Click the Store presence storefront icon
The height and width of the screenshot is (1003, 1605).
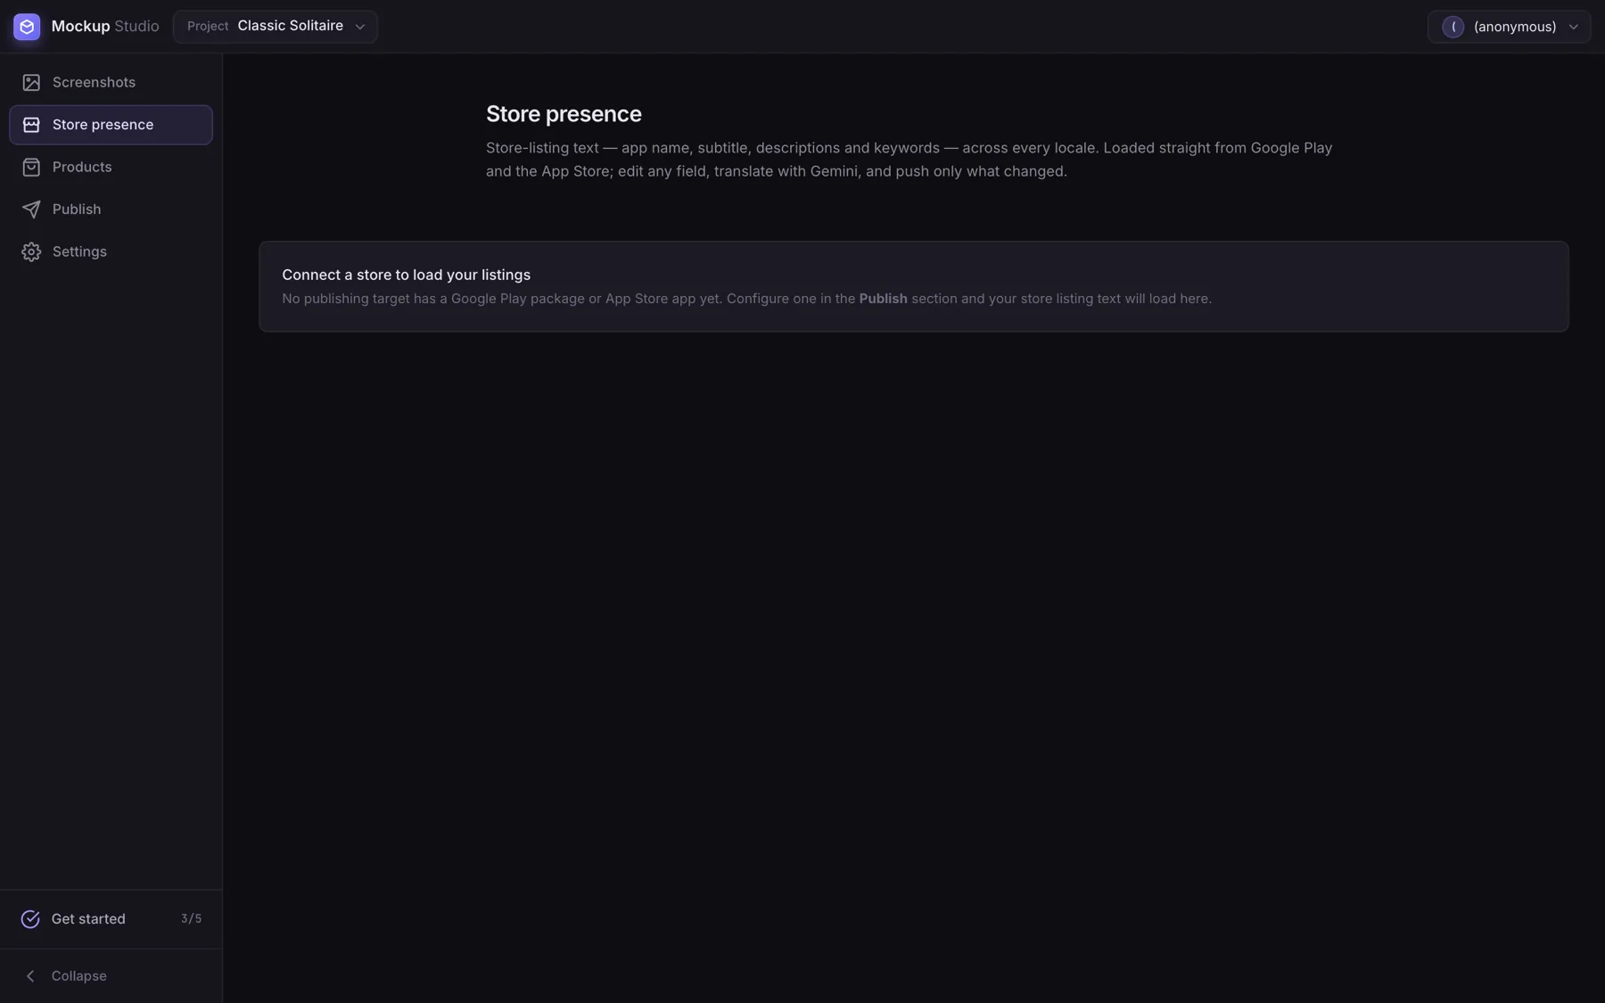[31, 125]
